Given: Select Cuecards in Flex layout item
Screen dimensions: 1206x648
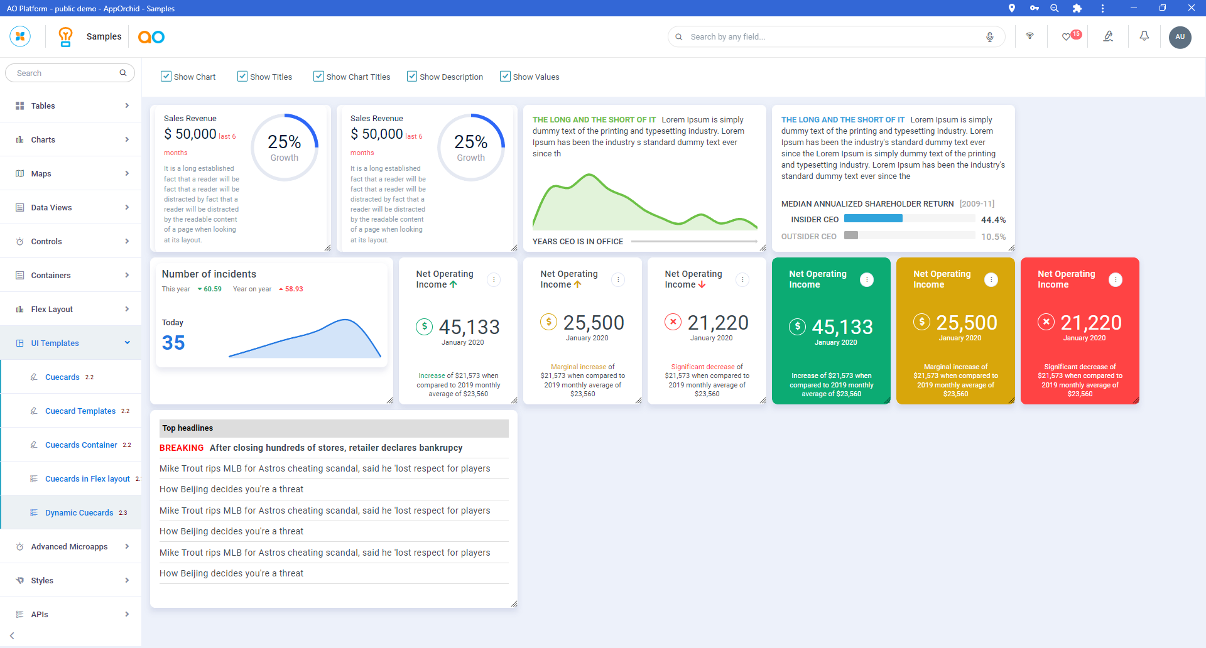Looking at the screenshot, I should click(87, 478).
